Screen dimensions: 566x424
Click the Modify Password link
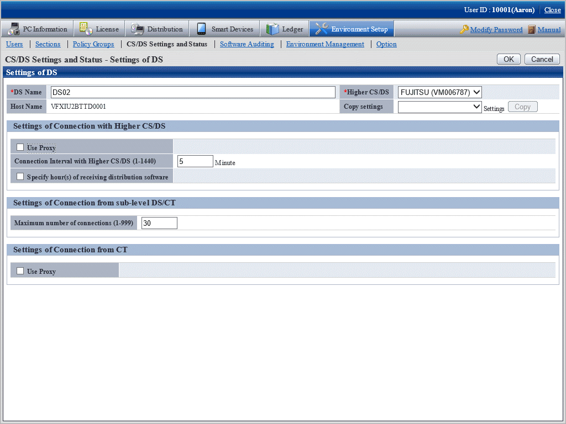point(496,30)
